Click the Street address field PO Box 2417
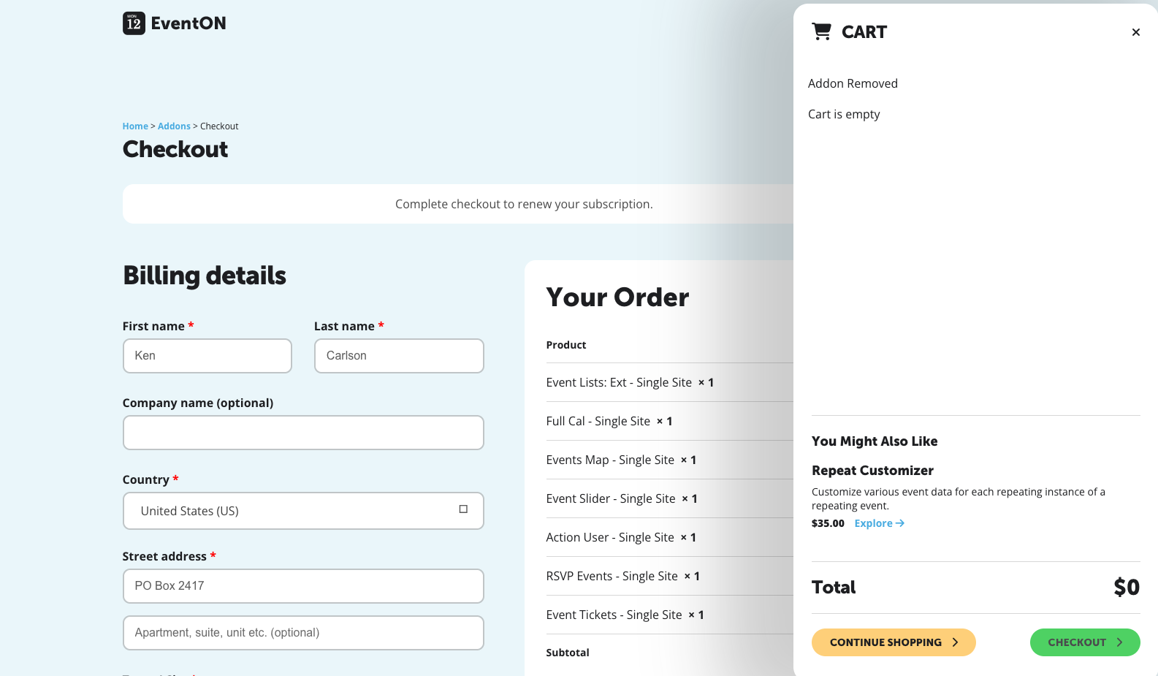Viewport: 1158px width, 676px height. pos(303,586)
